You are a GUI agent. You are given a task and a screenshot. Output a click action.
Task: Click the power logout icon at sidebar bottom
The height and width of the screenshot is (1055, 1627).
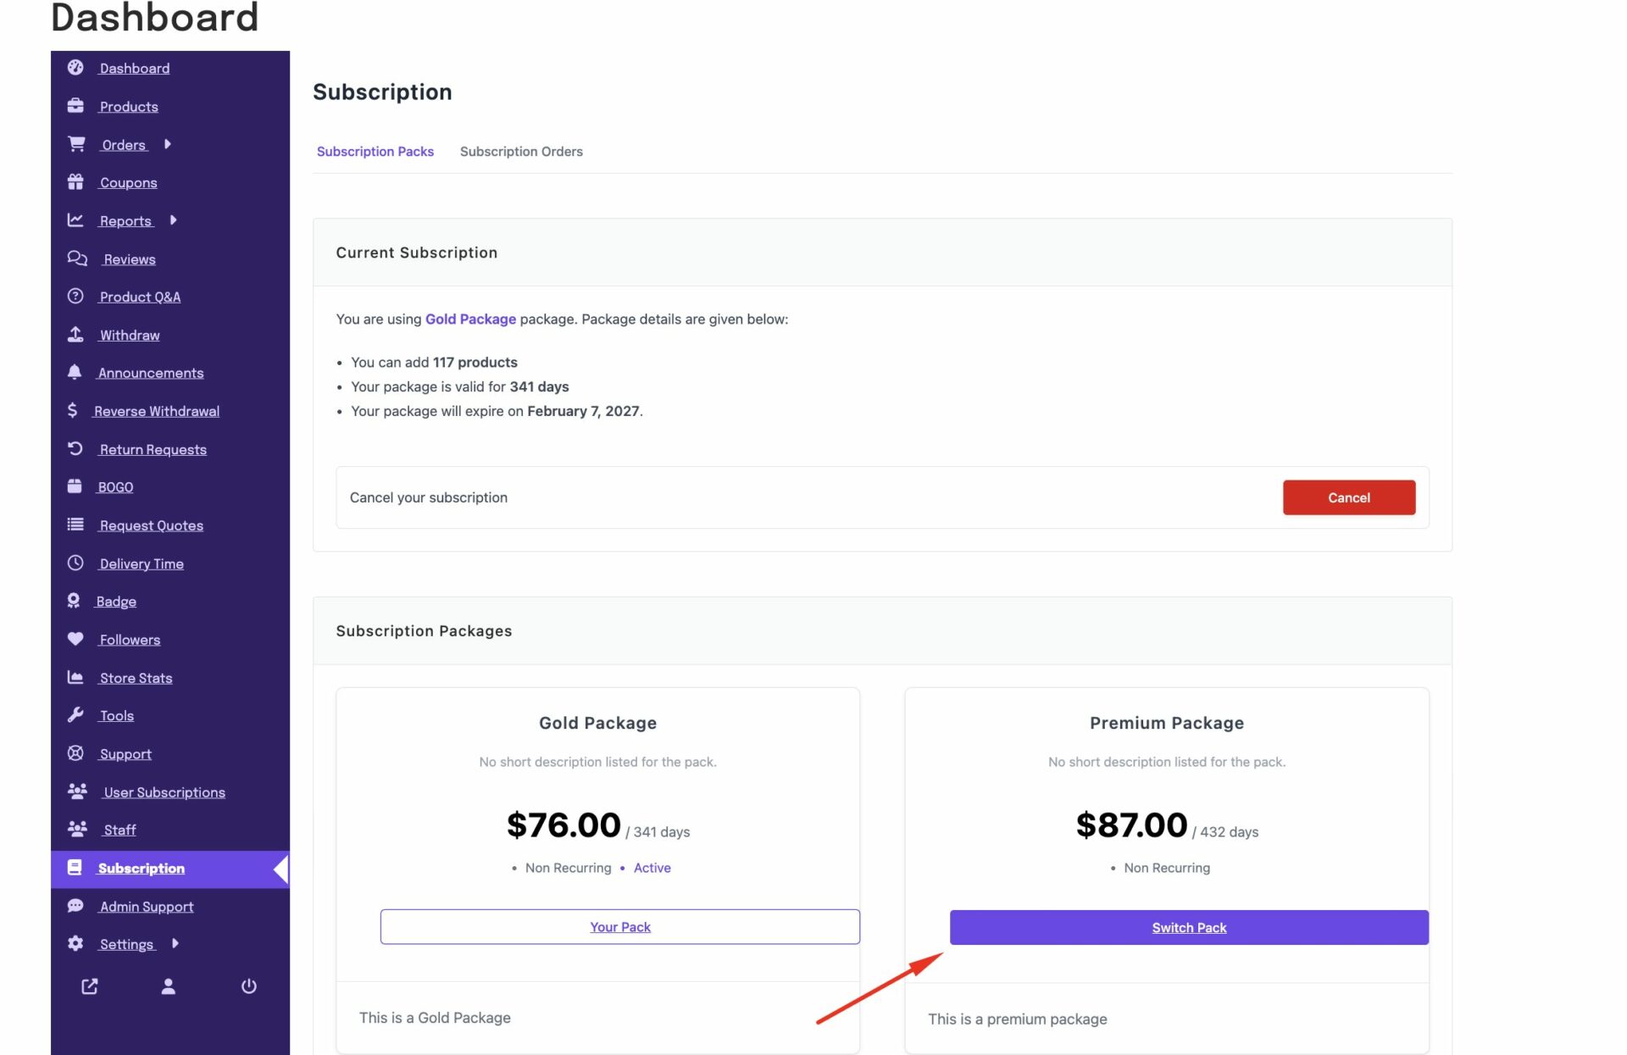click(x=248, y=986)
